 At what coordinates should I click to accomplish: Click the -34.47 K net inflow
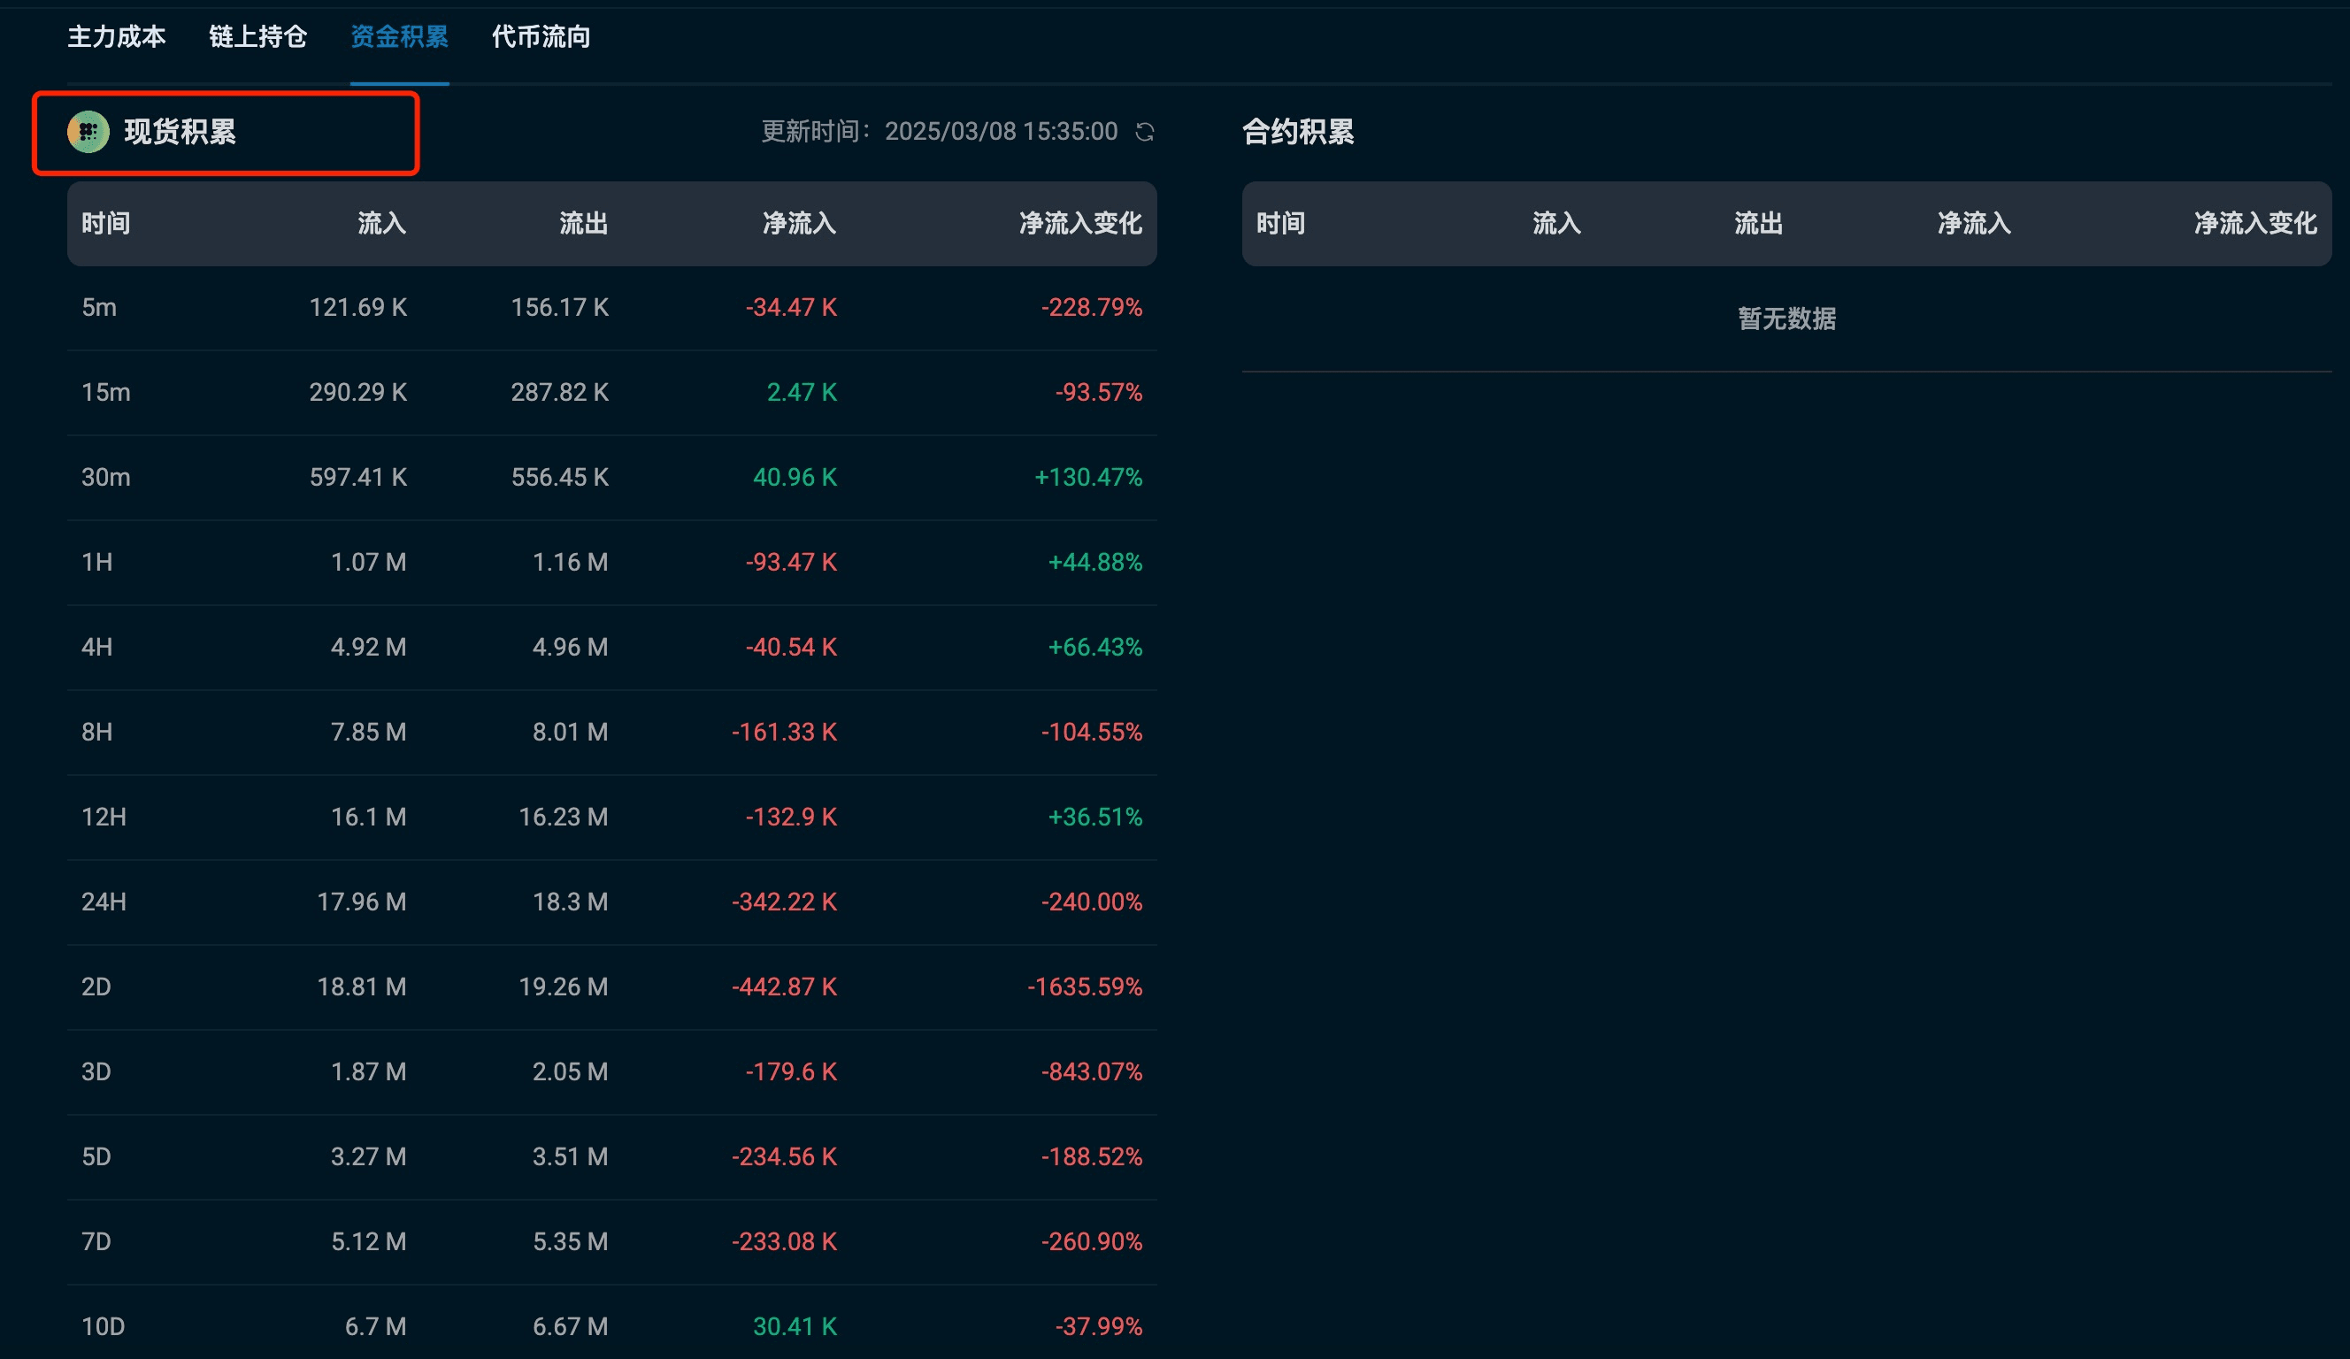pos(791,308)
